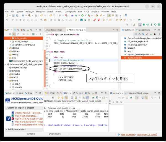Open the RTOS menu

(x=87, y=12)
